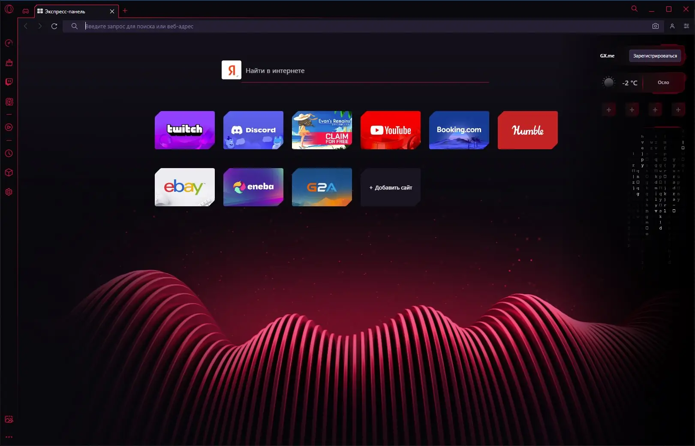Viewport: 695px width, 446px height.
Task: Reload the current page
Action: click(x=54, y=26)
